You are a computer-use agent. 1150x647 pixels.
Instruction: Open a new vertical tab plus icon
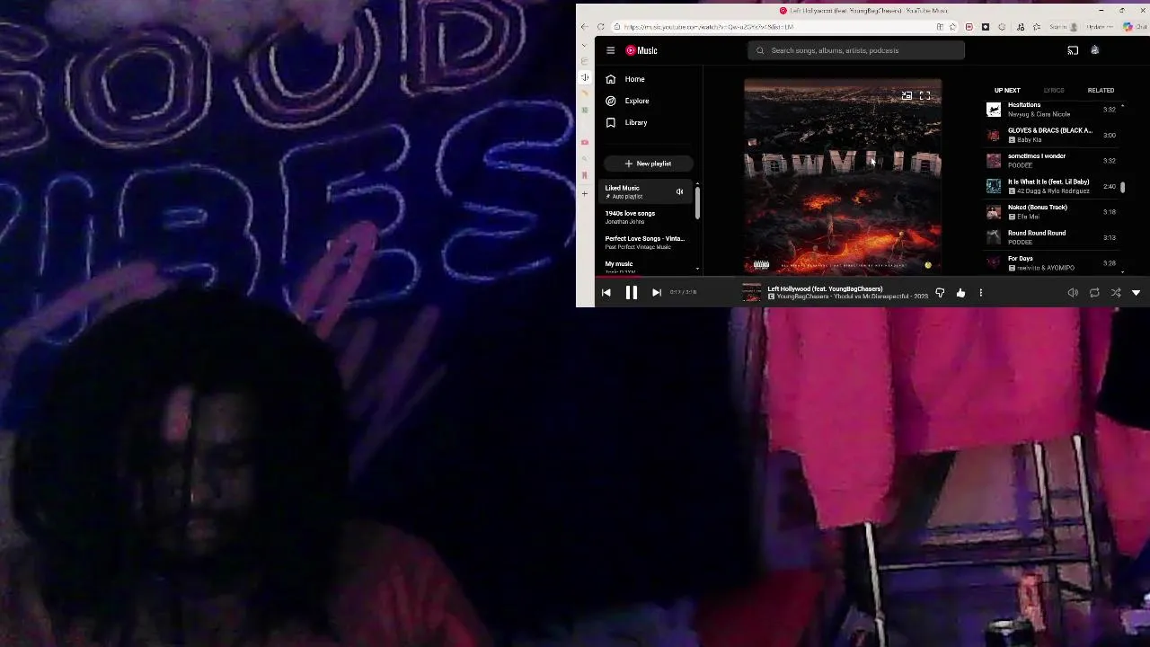tap(585, 193)
